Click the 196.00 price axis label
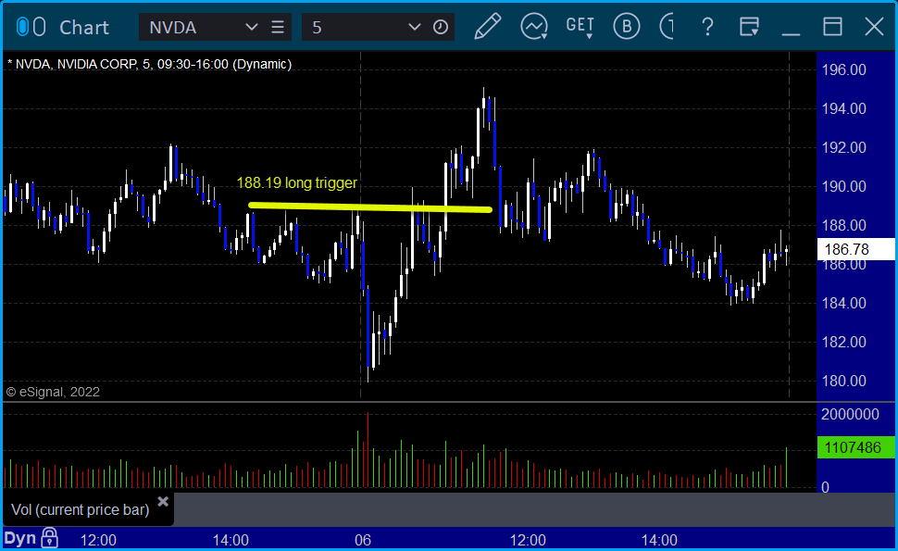 (x=843, y=69)
